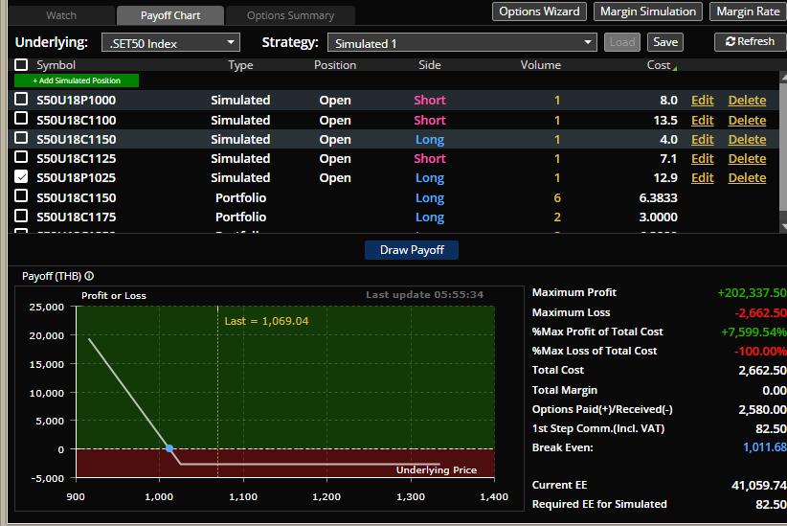The image size is (787, 526).
Task: Save the current strategy
Action: (x=665, y=42)
